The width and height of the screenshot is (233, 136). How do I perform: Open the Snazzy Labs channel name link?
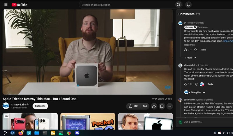(18, 105)
